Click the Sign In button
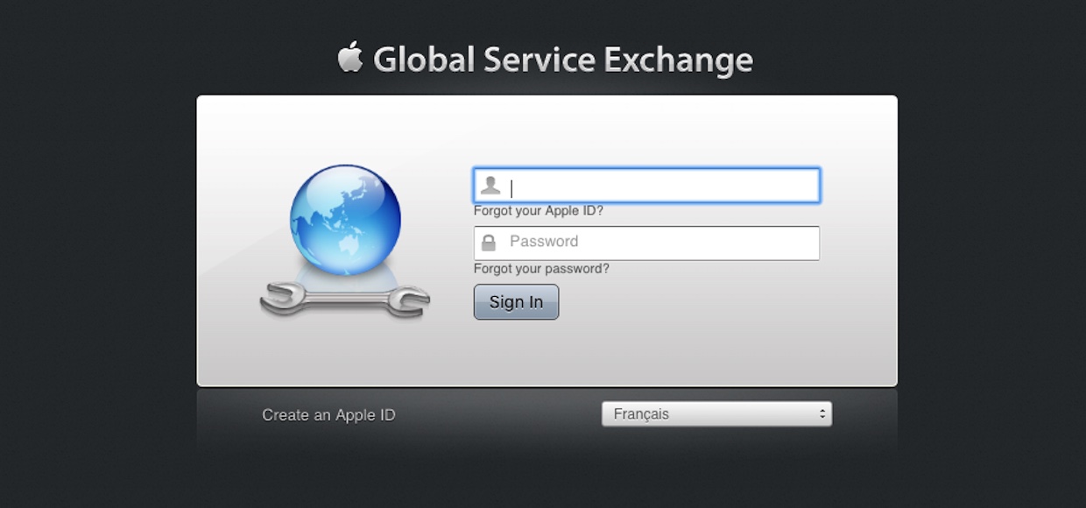This screenshot has width=1086, height=508. [516, 302]
